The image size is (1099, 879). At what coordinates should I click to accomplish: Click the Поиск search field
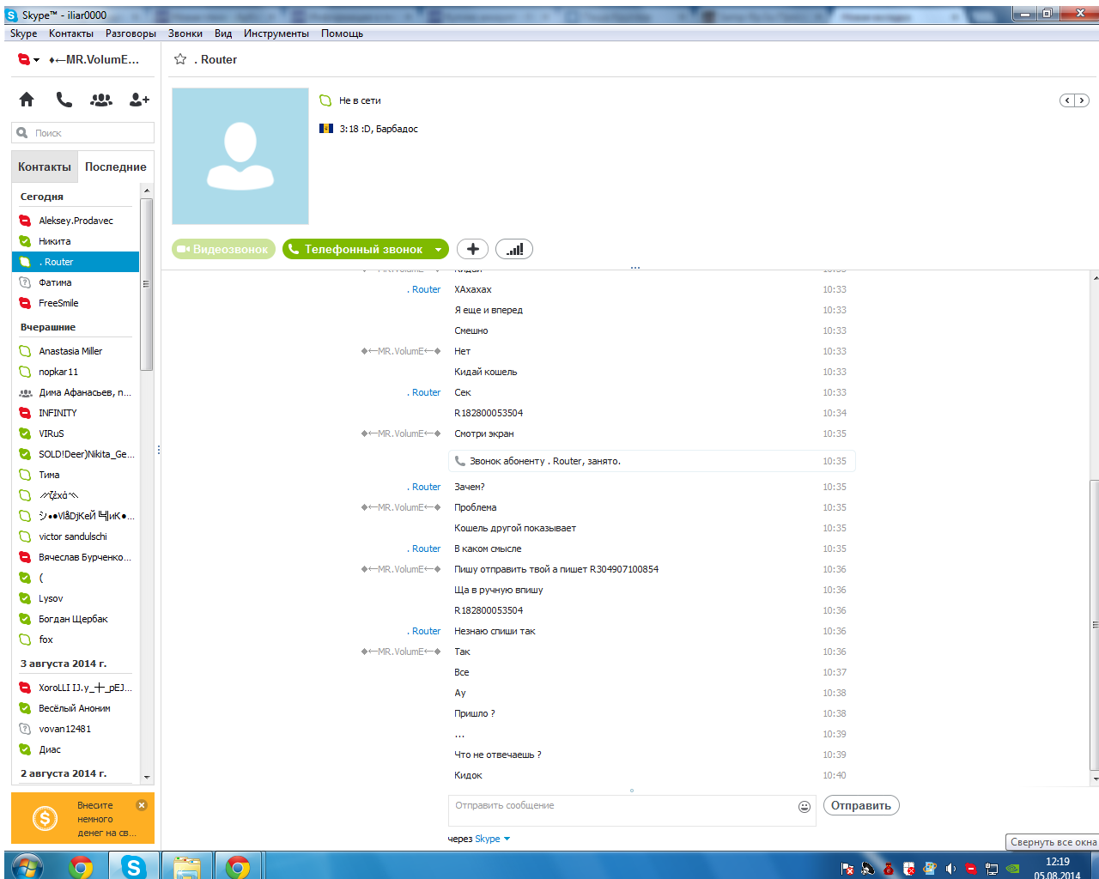tap(82, 133)
